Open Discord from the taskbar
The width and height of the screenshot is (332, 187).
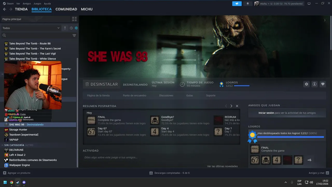[x=24, y=182]
